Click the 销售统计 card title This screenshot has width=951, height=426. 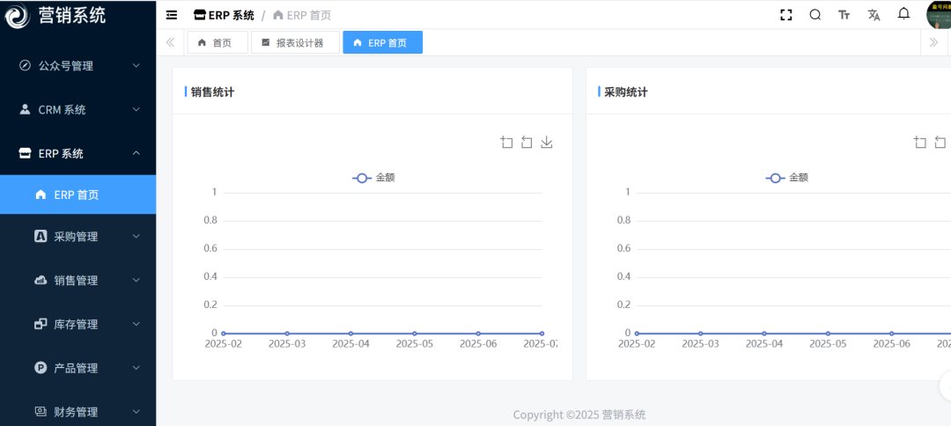coord(212,92)
